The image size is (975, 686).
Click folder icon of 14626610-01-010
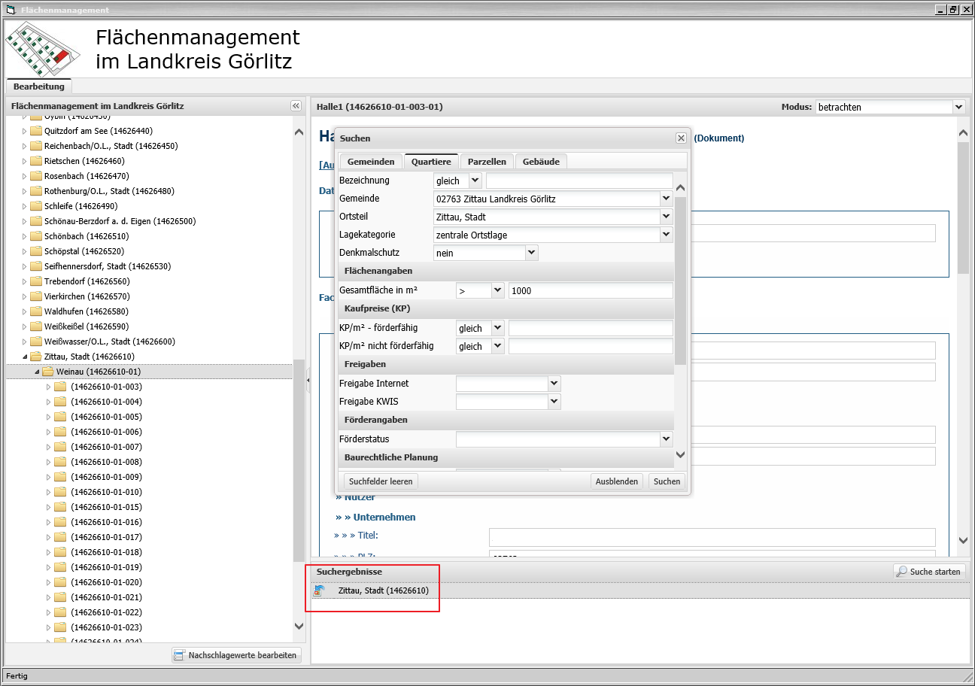click(59, 492)
